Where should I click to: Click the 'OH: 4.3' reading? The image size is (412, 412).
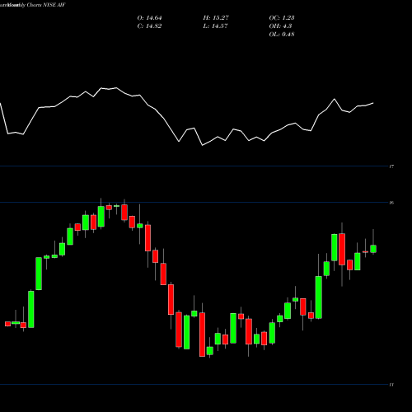280,26
